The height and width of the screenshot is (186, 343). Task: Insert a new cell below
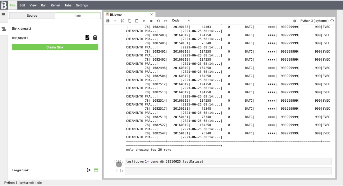coord(115,21)
